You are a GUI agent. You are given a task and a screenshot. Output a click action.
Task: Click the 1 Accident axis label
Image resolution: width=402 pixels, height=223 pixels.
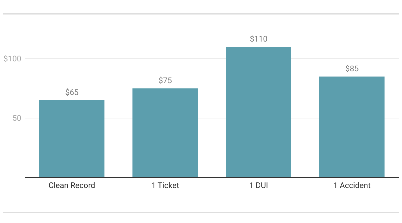352,185
